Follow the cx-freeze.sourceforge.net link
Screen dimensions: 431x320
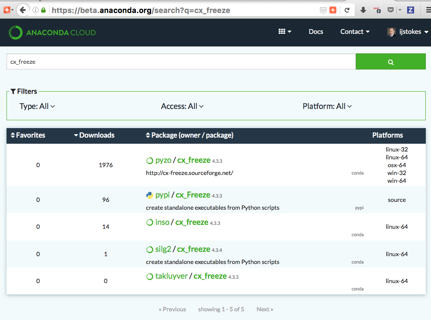[189, 172]
